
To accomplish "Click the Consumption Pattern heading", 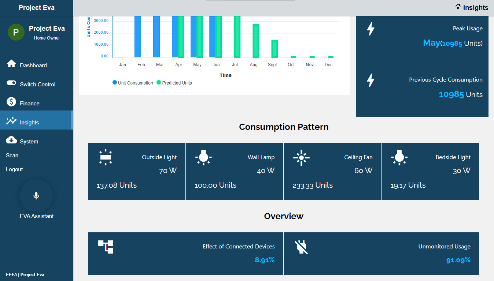I will (284, 127).
